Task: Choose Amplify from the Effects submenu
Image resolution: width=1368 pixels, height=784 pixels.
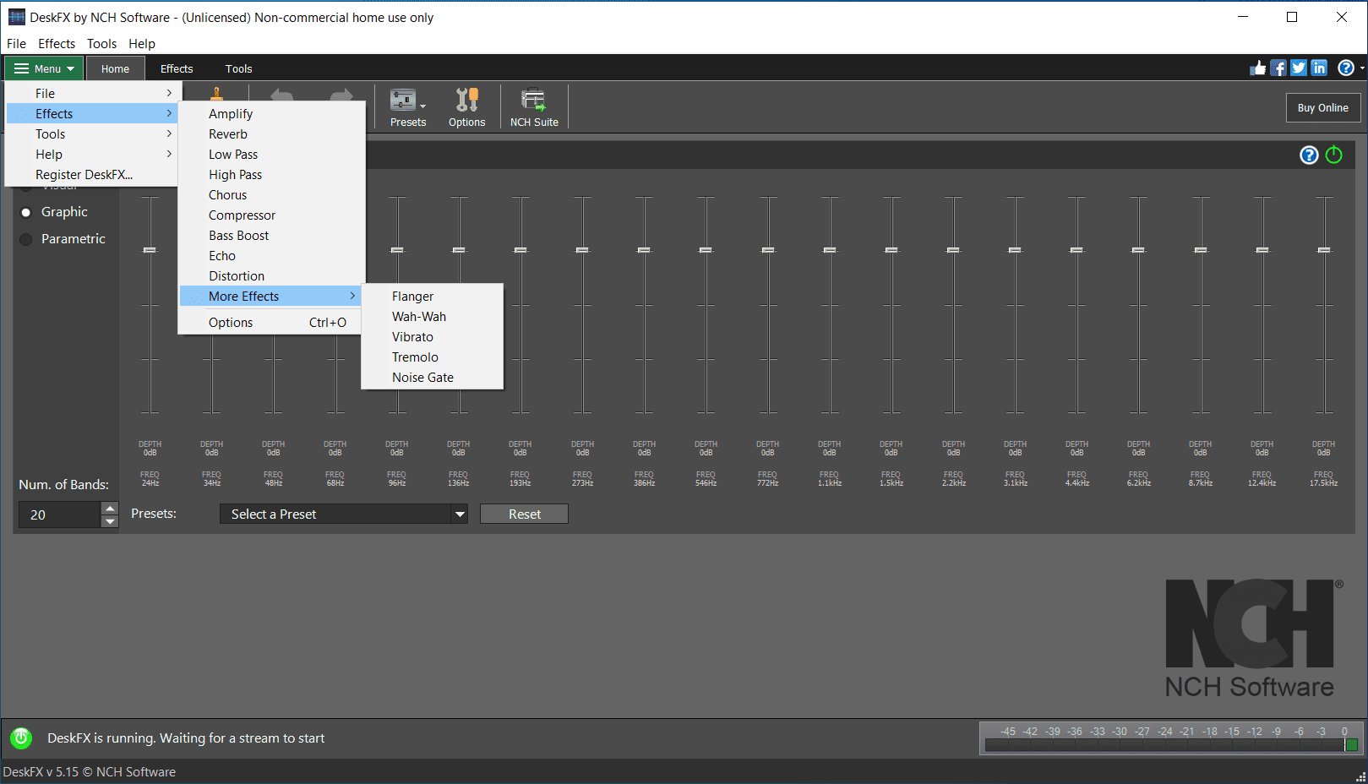Action: pyautogui.click(x=272, y=114)
